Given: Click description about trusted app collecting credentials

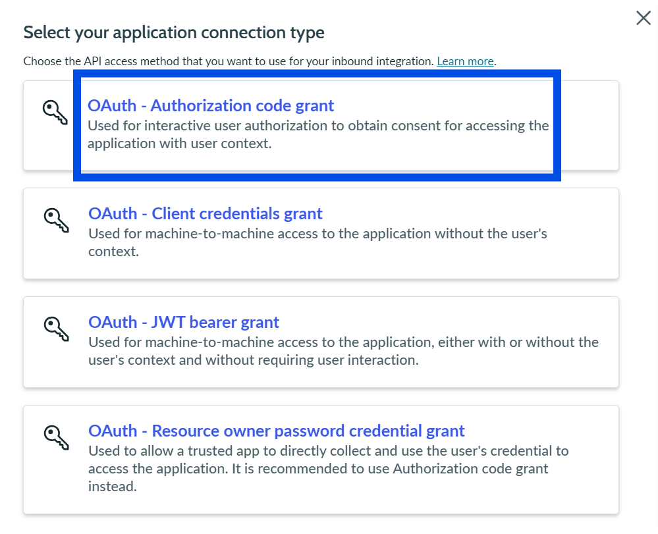Looking at the screenshot, I should coord(328,469).
